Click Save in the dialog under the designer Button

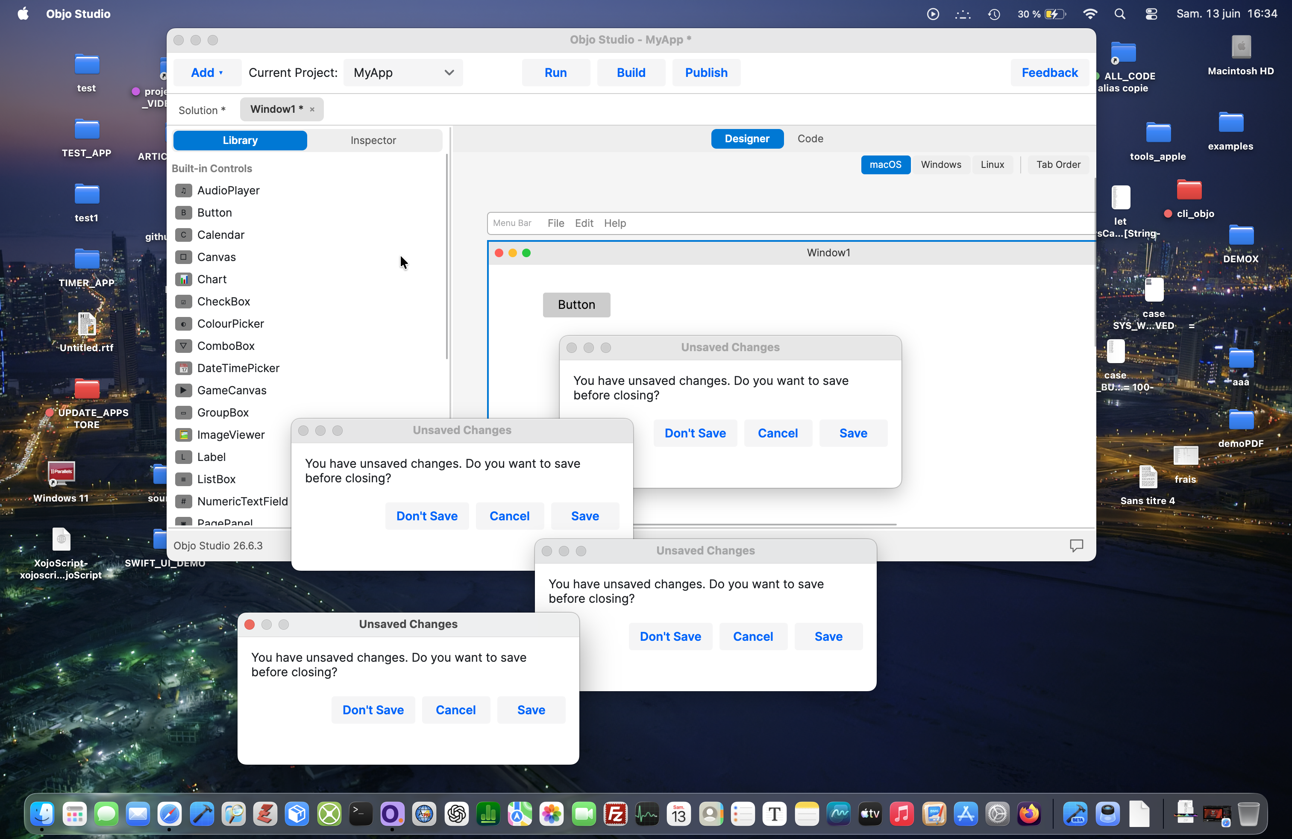[x=853, y=434]
